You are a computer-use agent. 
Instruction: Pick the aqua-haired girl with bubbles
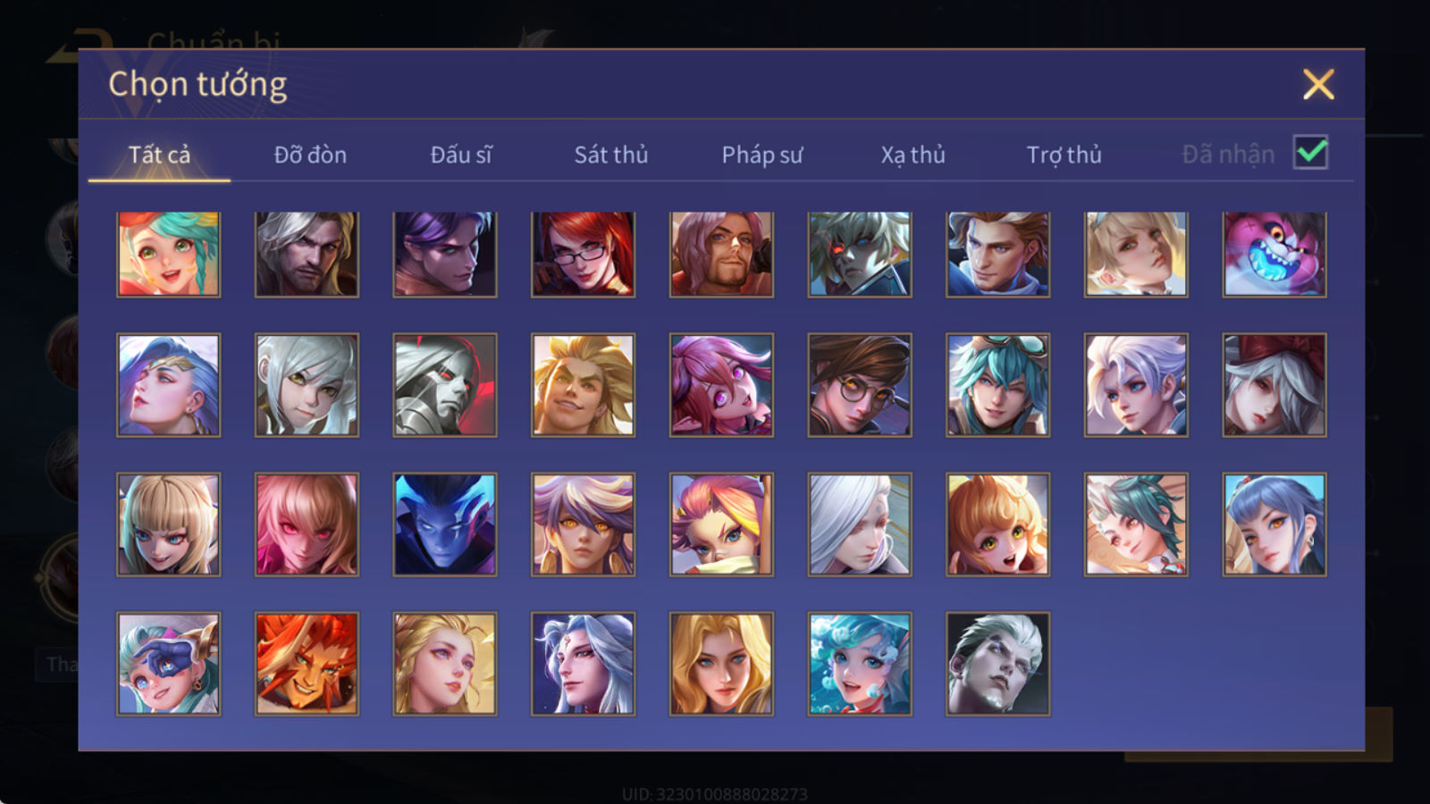click(x=860, y=664)
